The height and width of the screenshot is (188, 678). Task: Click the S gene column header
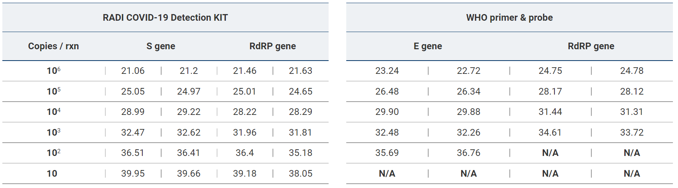(x=161, y=46)
